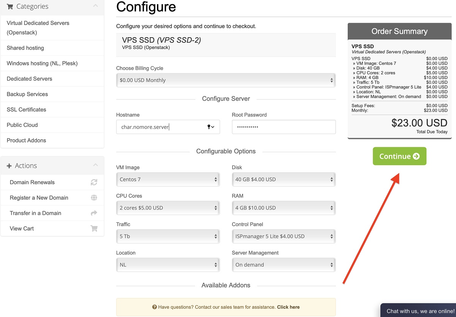Click the Domain Renewals refresh icon
The image size is (456, 317).
click(x=94, y=182)
